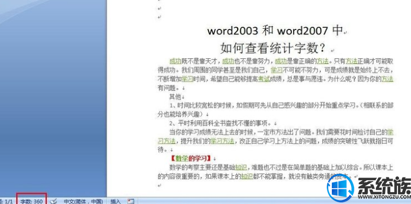Click 知识 in 基础知识
The width and height of the screenshot is (411, 204).
coord(241,167)
